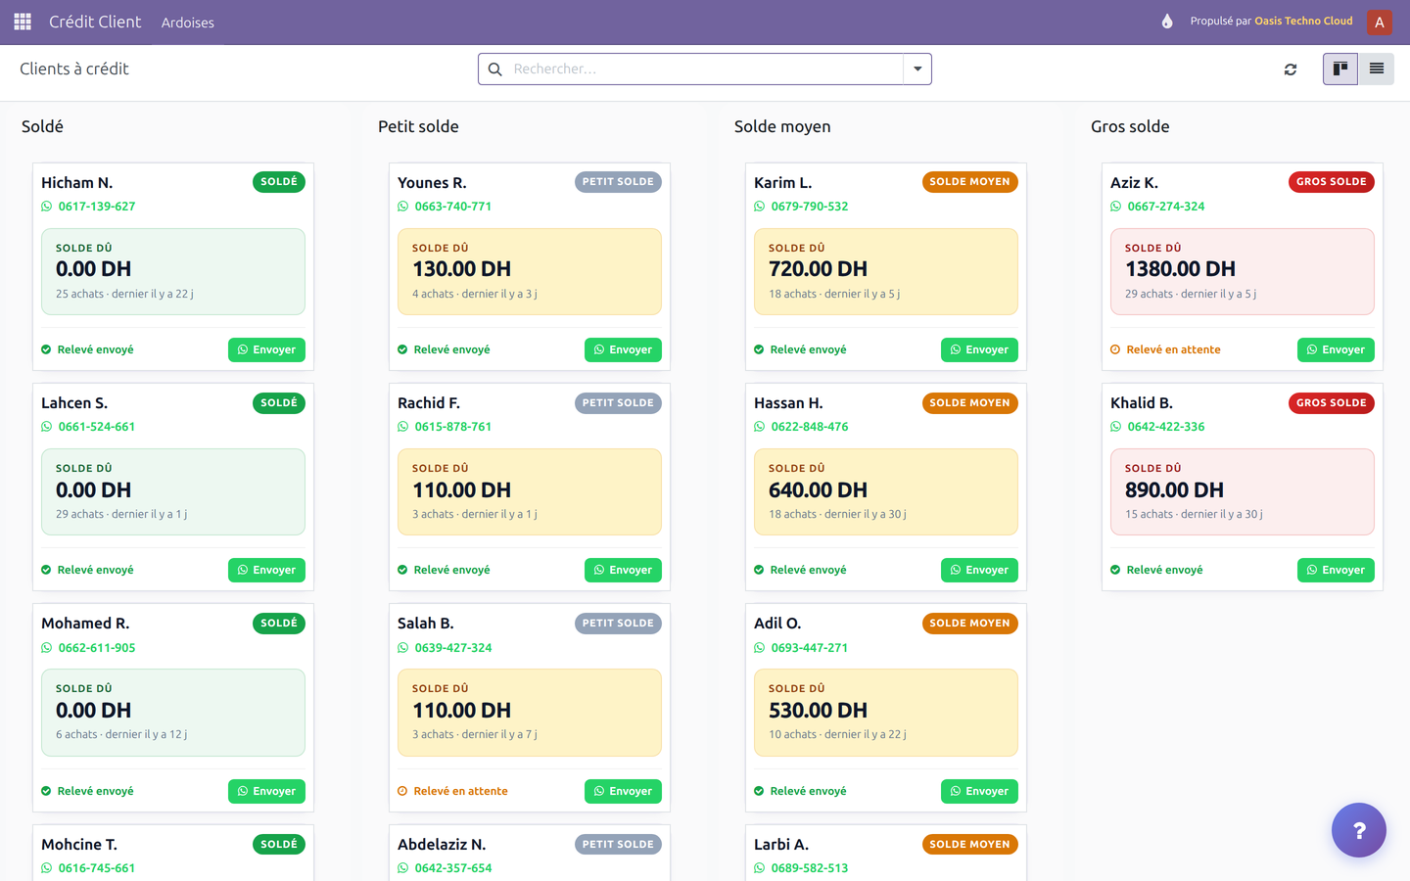Open WhatsApp number 0661-524-661
1410x881 pixels.
coord(88,427)
